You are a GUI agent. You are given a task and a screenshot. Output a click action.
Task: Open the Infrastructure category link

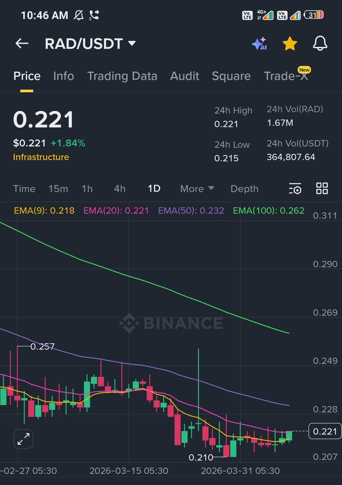pyautogui.click(x=41, y=158)
